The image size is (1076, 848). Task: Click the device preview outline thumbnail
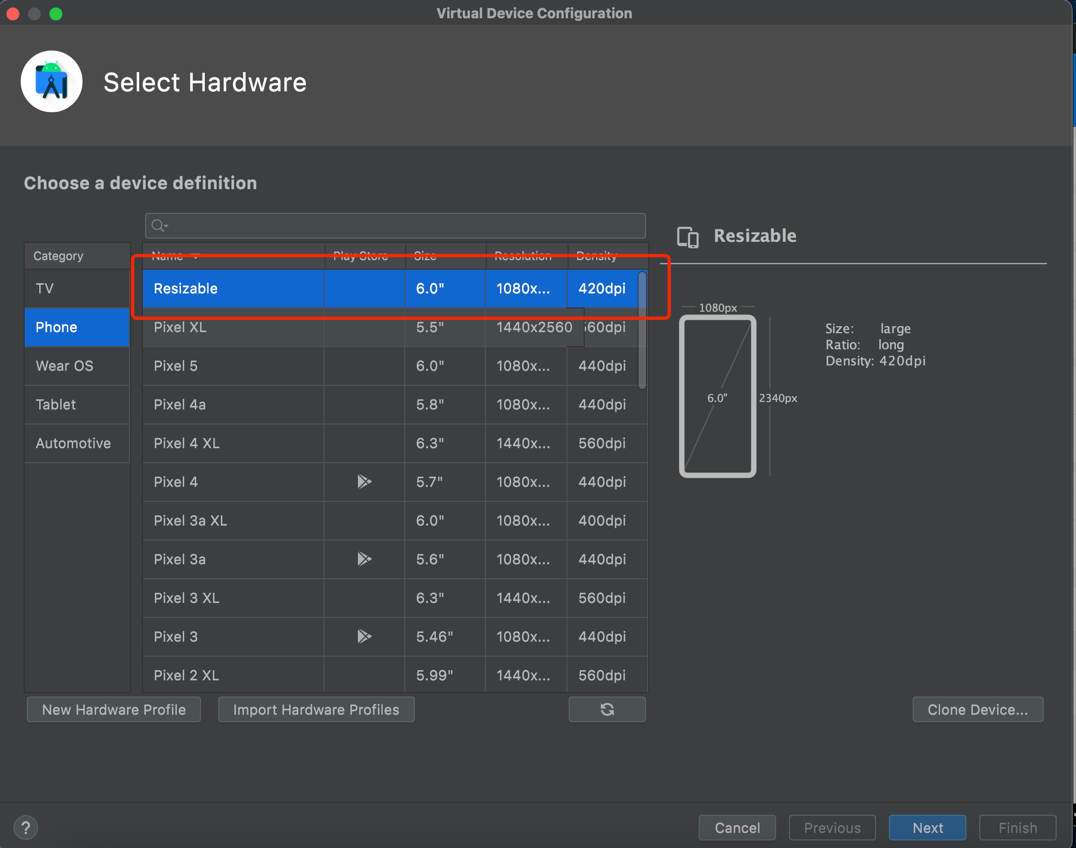718,397
